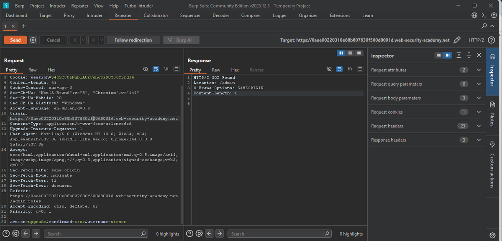Expand all Inspector sections
The image size is (502, 241).
(x=459, y=55)
